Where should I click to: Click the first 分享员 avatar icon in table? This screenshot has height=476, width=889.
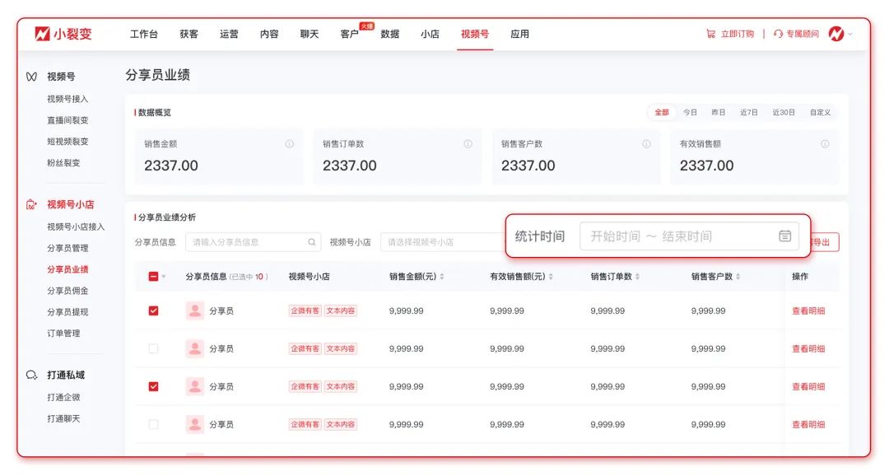pos(194,310)
